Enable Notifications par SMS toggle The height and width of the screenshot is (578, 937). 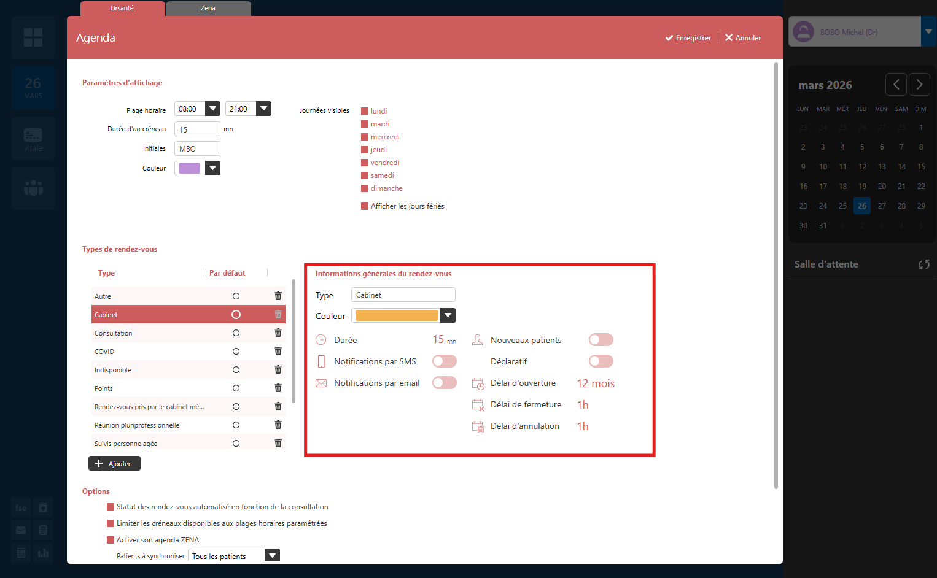click(x=444, y=361)
